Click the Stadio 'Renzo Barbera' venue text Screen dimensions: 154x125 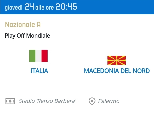point(47,101)
